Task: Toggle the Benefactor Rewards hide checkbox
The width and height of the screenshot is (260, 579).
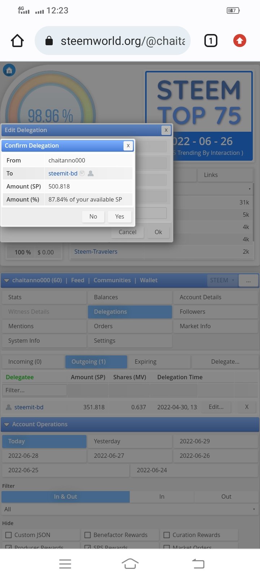Action: pos(87,535)
